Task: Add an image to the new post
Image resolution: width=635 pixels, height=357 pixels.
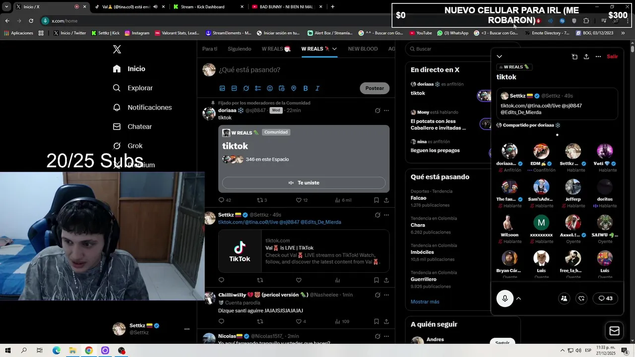Action: 222,88
